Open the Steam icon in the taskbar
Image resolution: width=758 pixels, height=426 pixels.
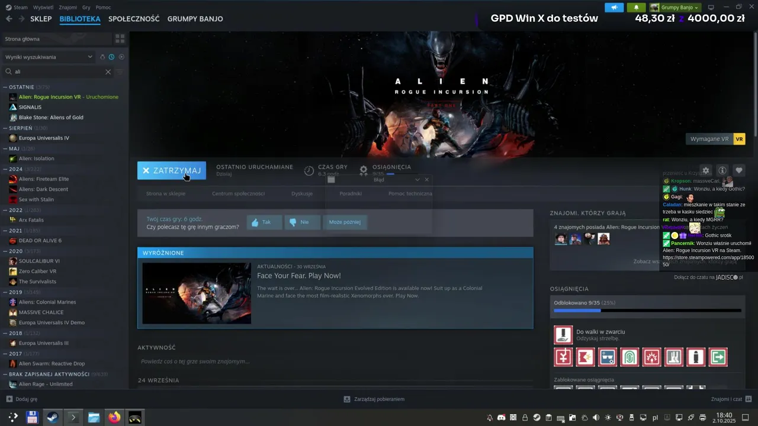(x=53, y=417)
